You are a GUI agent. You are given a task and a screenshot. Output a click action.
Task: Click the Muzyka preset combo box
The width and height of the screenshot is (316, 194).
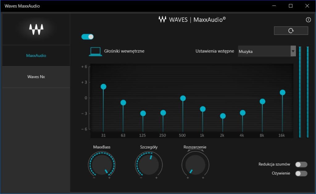[264, 51]
